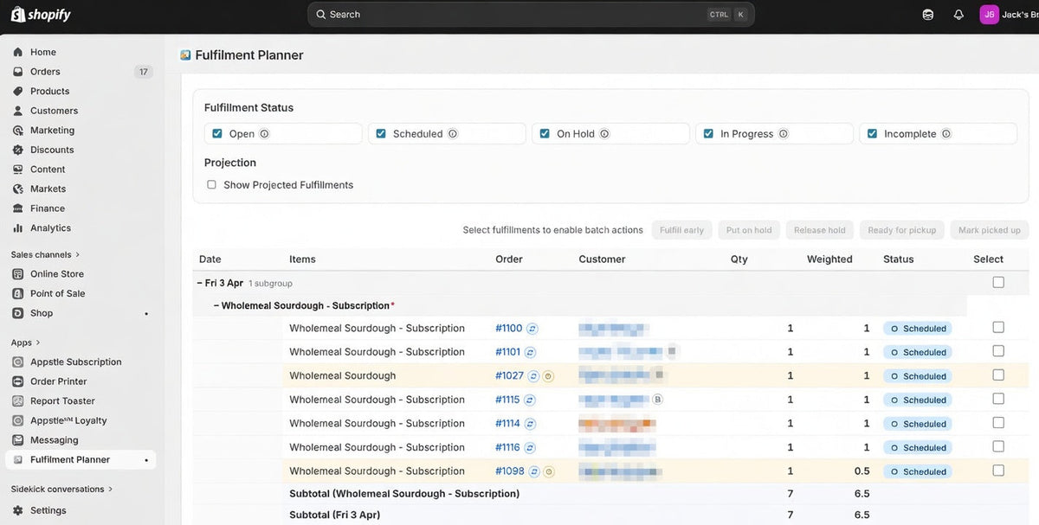Click the Orders icon in sidebar
The image size is (1039, 525).
(x=17, y=72)
